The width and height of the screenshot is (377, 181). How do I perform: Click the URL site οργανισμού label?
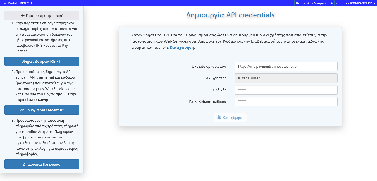[209, 67]
